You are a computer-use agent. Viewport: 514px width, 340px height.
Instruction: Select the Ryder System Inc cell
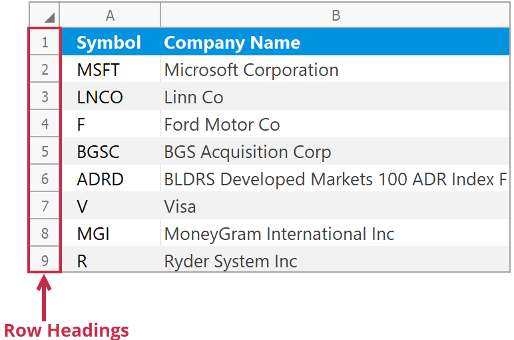coord(230,261)
